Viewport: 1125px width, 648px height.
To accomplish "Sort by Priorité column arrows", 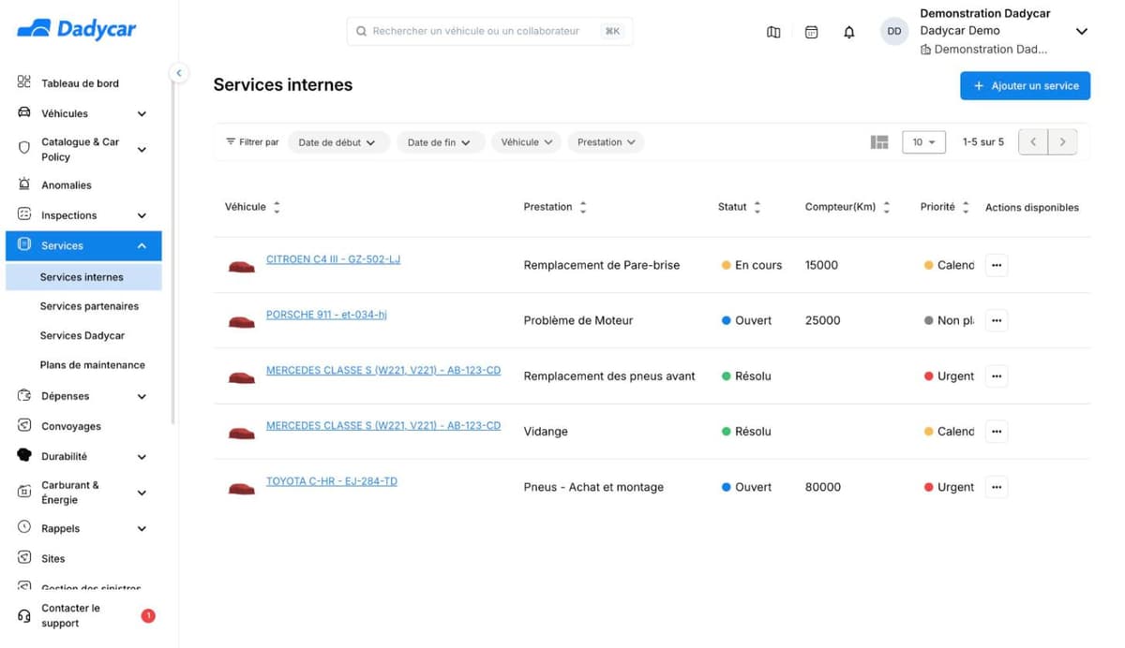I will [966, 208].
